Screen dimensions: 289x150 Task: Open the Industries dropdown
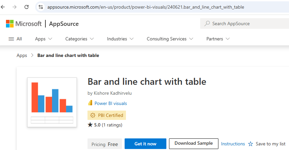pyautogui.click(x=120, y=39)
